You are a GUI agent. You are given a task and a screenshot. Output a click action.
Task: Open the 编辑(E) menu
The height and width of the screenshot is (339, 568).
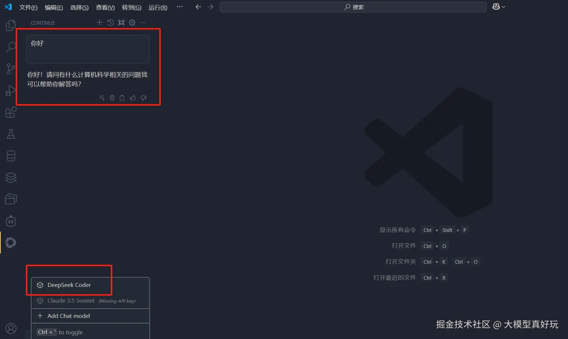tap(54, 7)
